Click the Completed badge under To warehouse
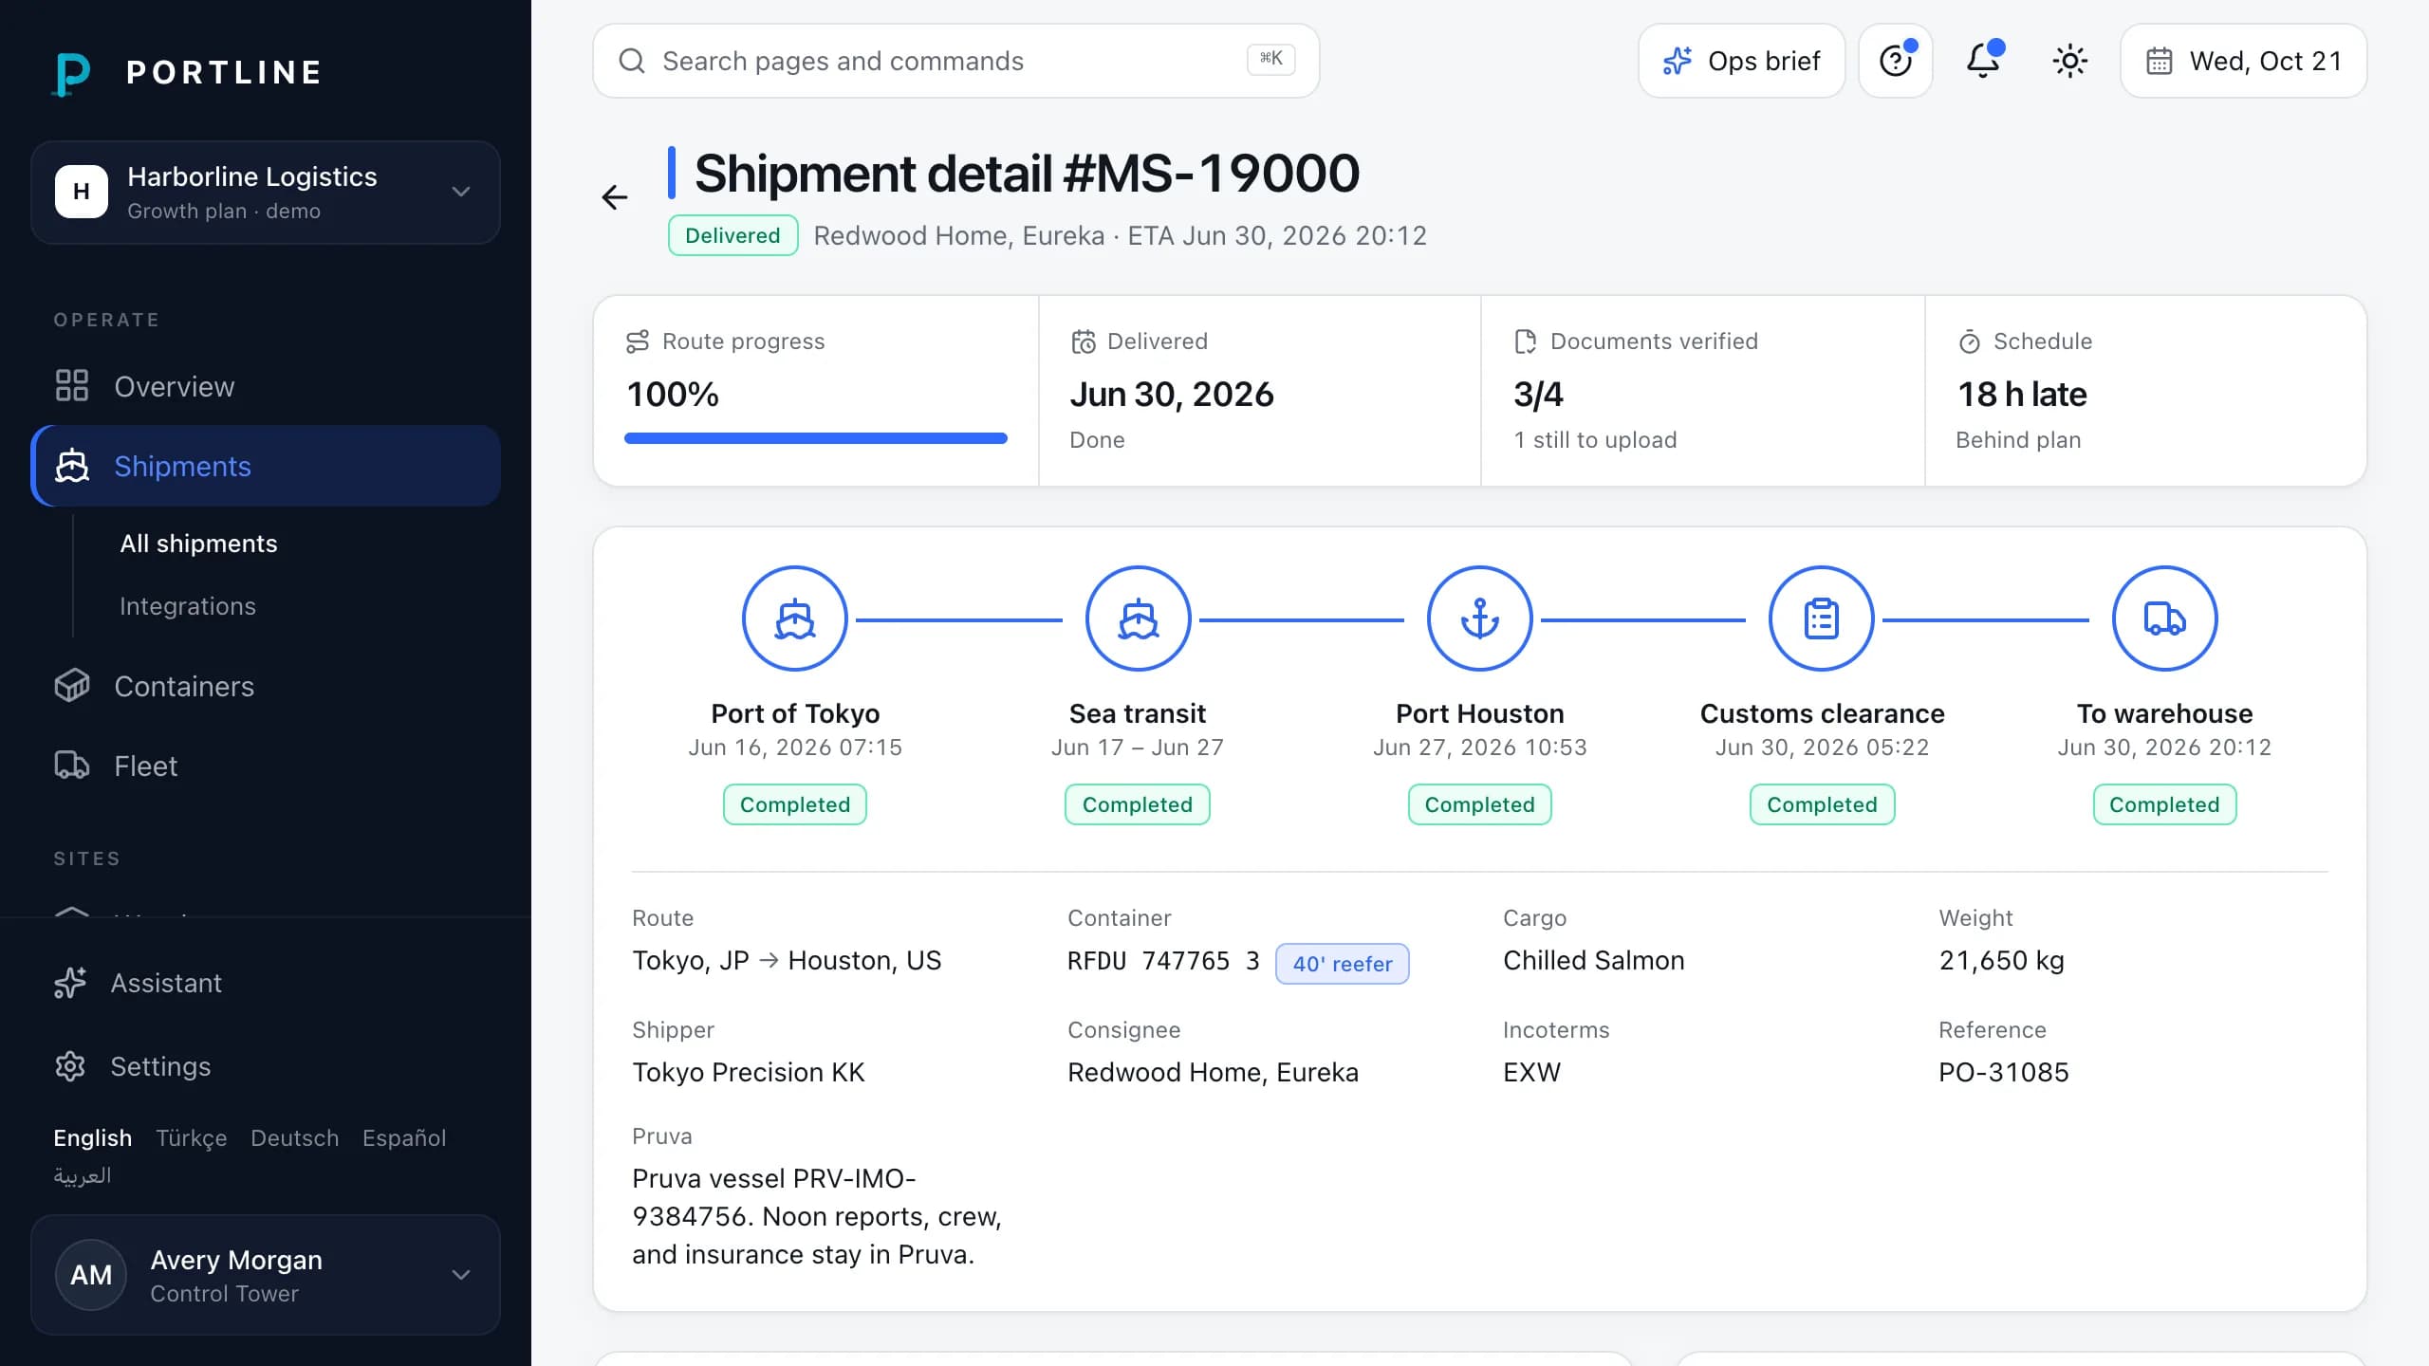 (x=2164, y=804)
